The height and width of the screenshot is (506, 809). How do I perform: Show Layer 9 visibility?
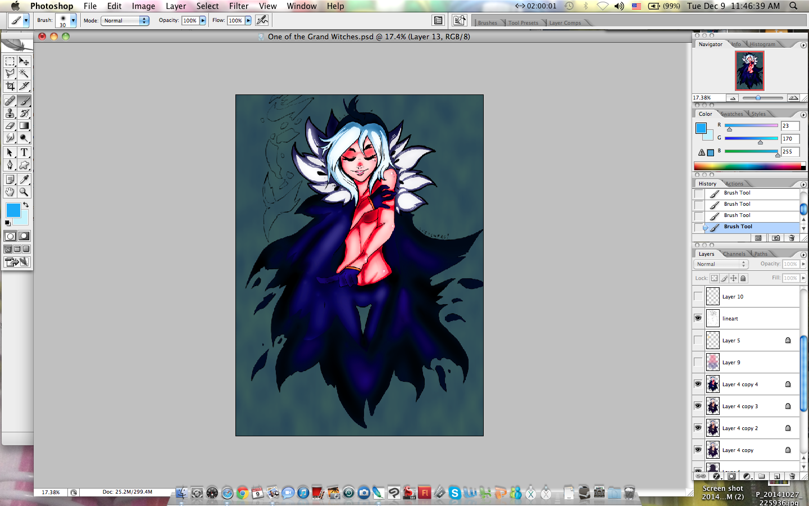(698, 362)
